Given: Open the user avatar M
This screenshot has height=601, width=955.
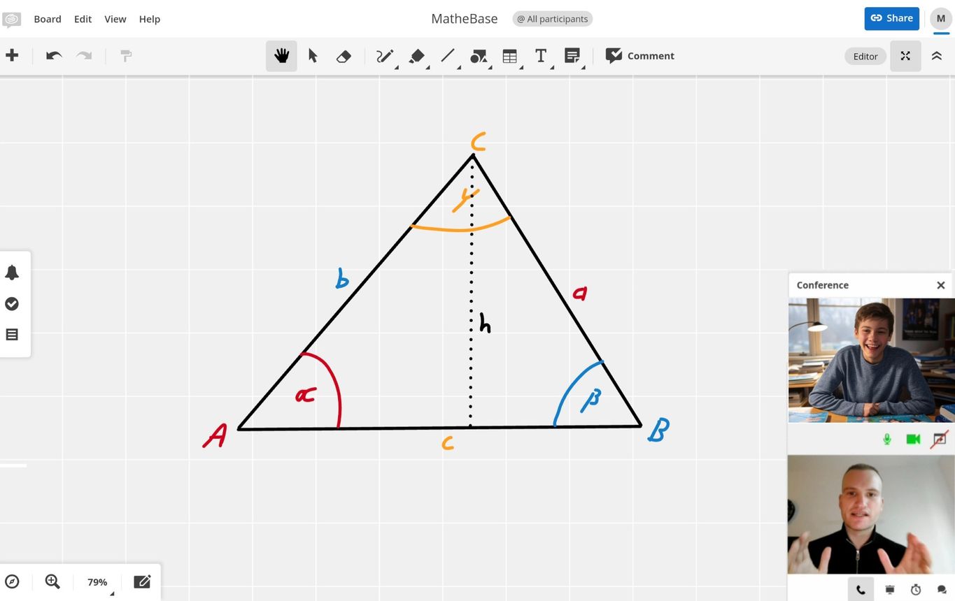Looking at the screenshot, I should tap(941, 19).
